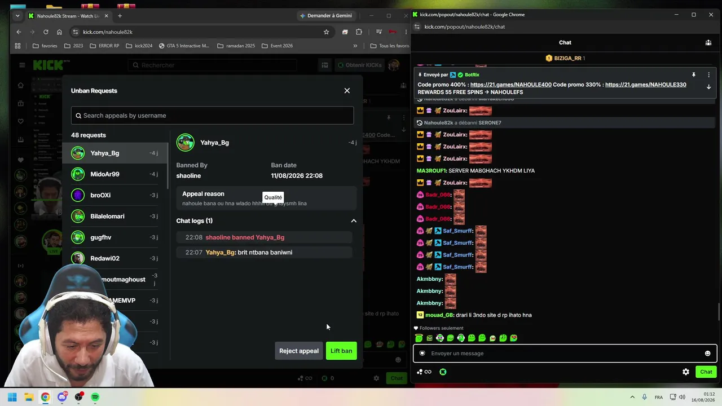Click chat log message 'brit ntbana baniwni'
This screenshot has height=406, width=722.
click(x=265, y=253)
